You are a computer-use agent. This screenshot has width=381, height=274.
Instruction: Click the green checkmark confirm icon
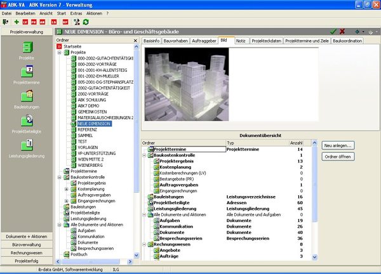(333, 31)
